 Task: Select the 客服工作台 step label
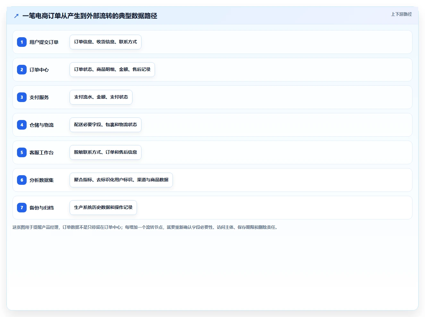click(42, 152)
